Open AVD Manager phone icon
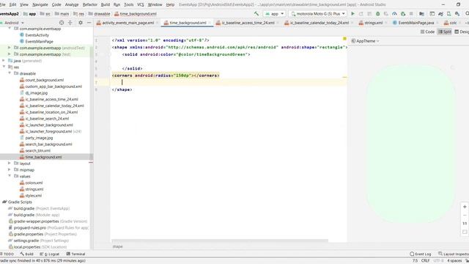469x264 pixels. click(x=449, y=14)
